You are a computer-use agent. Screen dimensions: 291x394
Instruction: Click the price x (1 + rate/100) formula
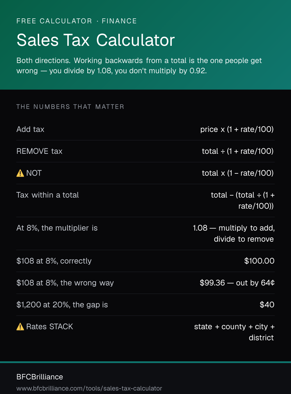click(x=237, y=129)
